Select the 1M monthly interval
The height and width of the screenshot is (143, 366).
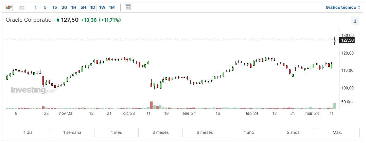point(112,7)
